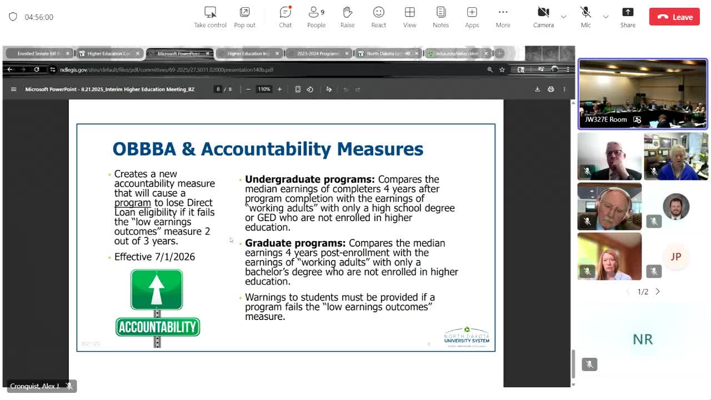This screenshot has width=711, height=400.
Task: Click Take control of shared screen
Action: (210, 17)
